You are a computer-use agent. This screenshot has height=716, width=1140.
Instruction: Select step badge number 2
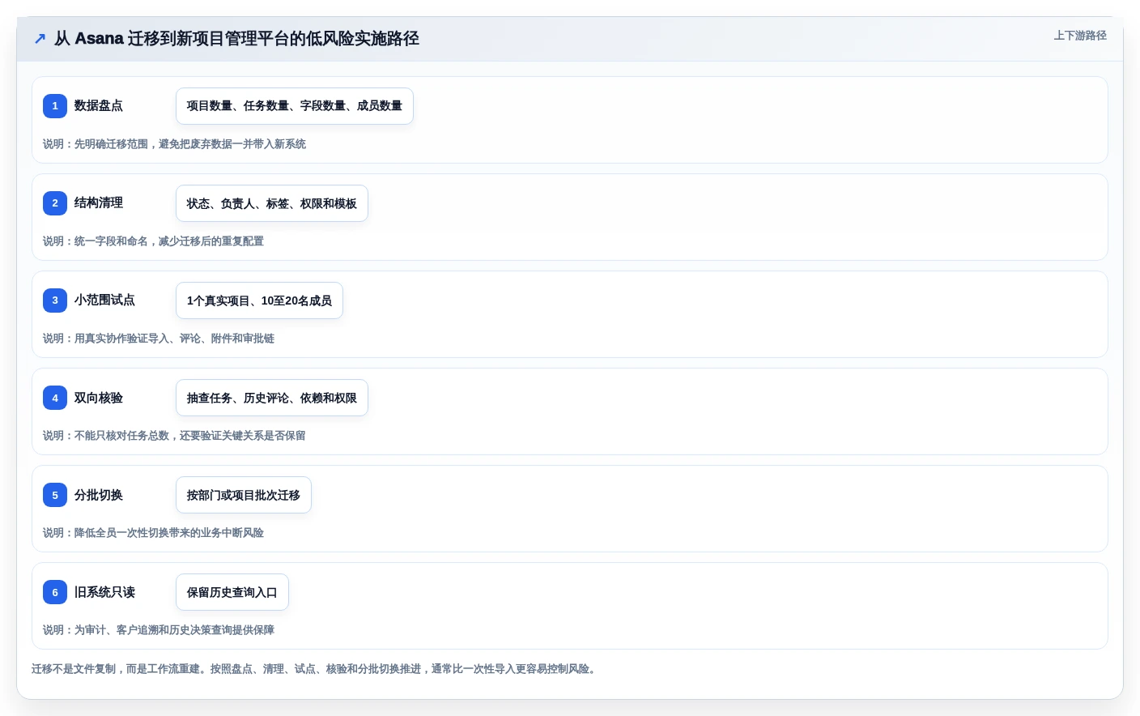pos(55,203)
